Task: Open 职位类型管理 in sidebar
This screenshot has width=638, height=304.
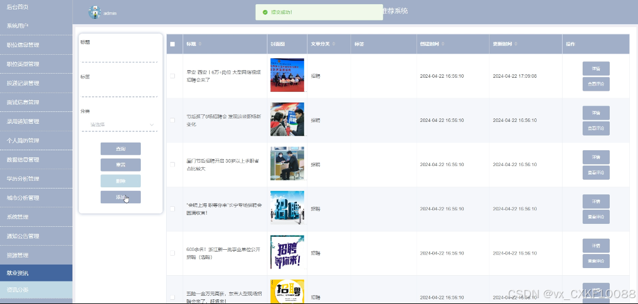Action: click(x=36, y=64)
